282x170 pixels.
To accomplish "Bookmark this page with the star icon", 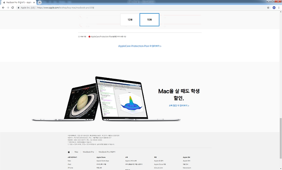I will pyautogui.click(x=268, y=7).
